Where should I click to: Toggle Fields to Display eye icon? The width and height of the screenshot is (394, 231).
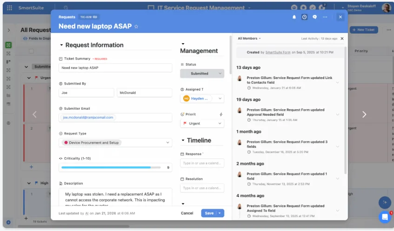click(25, 39)
